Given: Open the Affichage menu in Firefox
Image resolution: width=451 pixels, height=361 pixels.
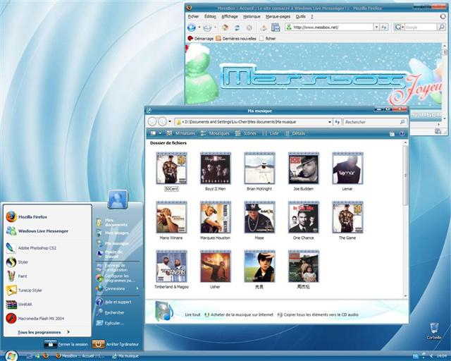Looking at the screenshot, I should 230,17.
